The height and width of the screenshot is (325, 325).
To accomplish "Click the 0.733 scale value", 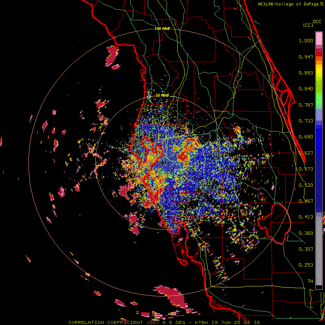I will (306, 121).
